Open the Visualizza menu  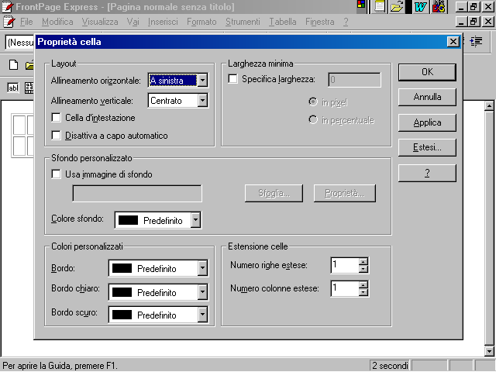pyautogui.click(x=100, y=22)
